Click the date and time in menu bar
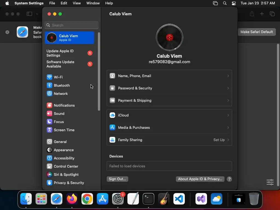The image size is (280, 210). coord(258,3)
